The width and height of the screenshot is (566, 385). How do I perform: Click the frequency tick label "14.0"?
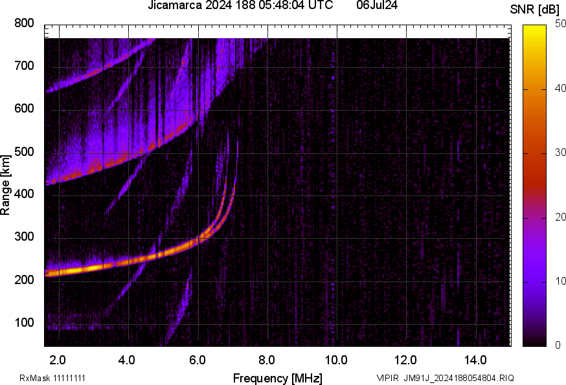click(475, 360)
